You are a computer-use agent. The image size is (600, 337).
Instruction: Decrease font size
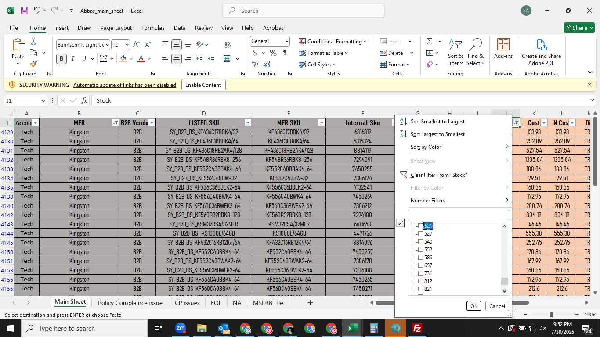148,45
